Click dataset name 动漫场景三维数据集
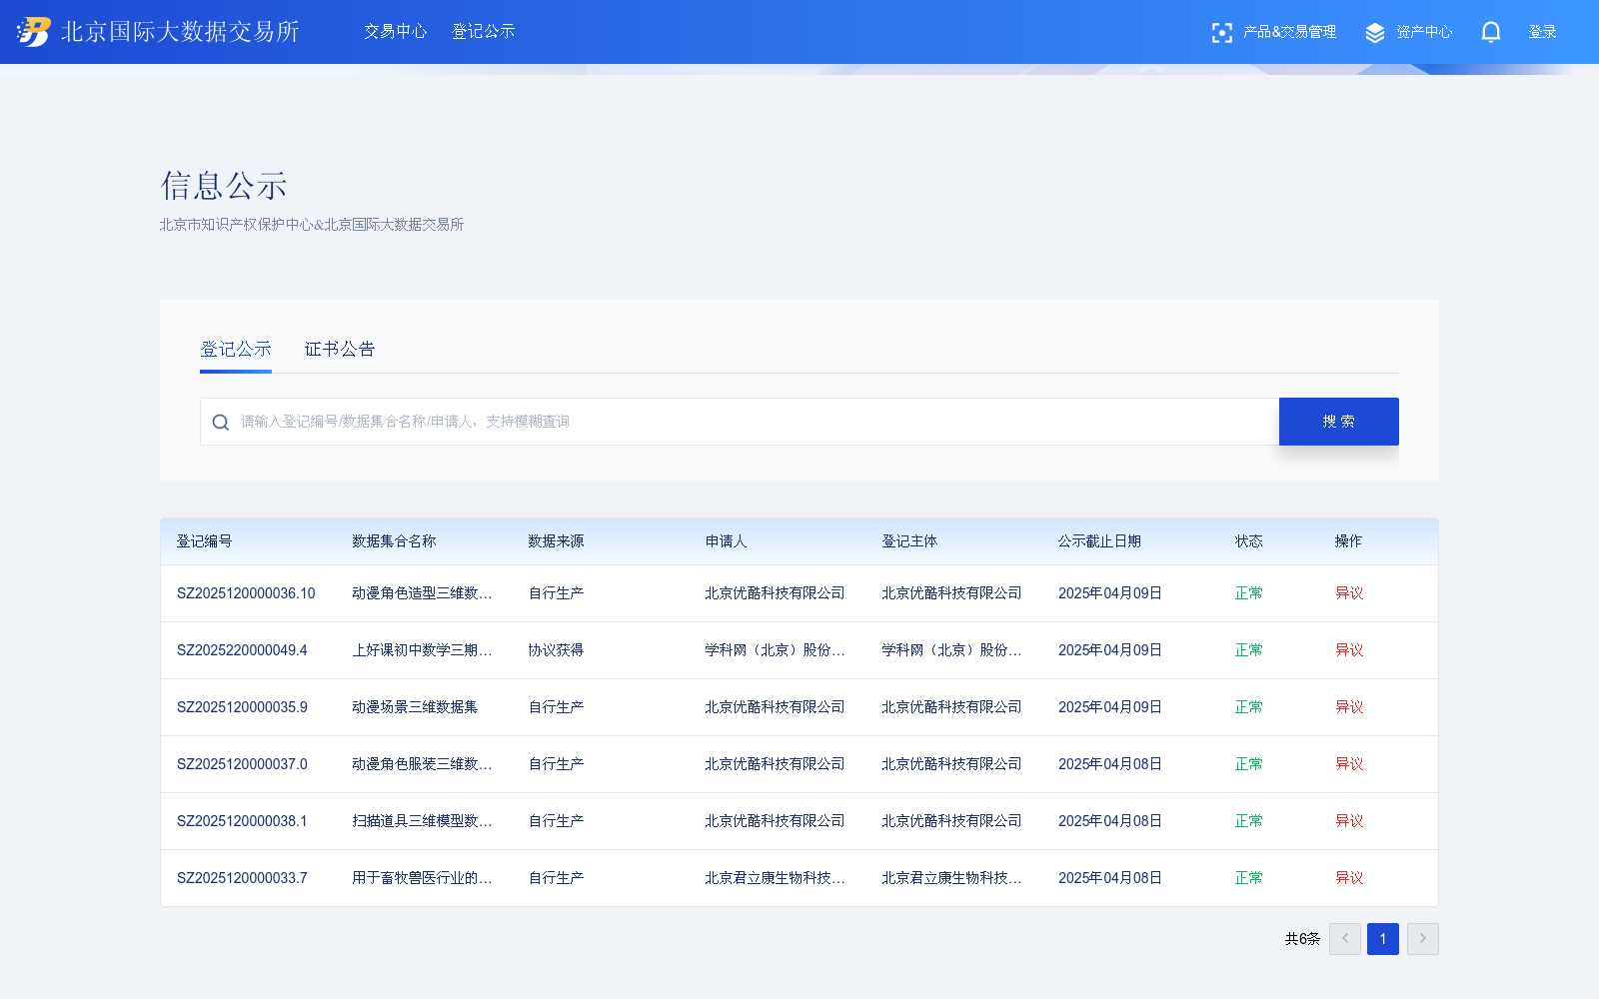 pyautogui.click(x=415, y=707)
